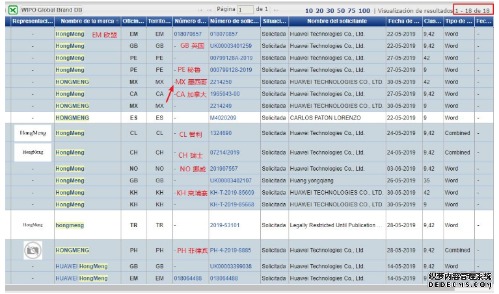Screen dimensions: 499x294
Task: Click next page arrow icon
Action: pos(276,10)
